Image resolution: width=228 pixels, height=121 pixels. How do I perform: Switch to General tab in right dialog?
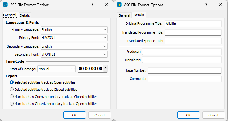click(124, 15)
